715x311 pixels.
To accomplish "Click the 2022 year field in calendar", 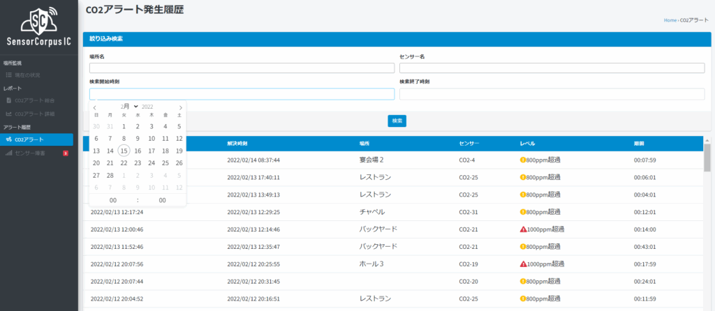I will pyautogui.click(x=149, y=107).
